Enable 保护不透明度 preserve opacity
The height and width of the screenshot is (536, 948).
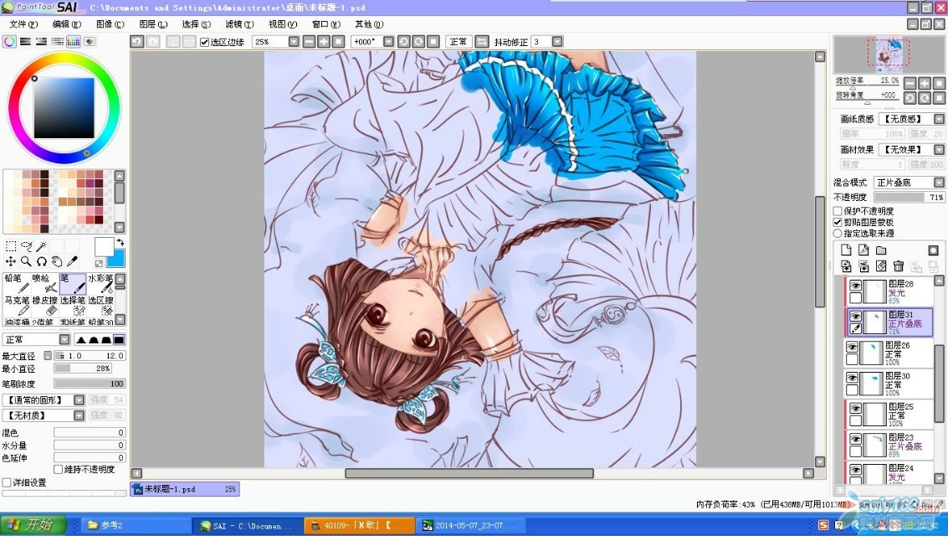pyautogui.click(x=838, y=211)
